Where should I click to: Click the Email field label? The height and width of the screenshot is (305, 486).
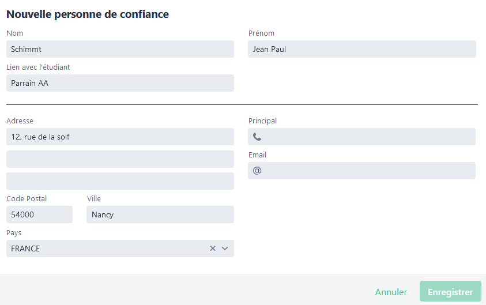click(x=257, y=155)
